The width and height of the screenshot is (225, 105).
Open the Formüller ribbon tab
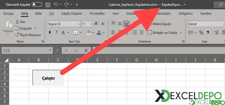(x=97, y=14)
